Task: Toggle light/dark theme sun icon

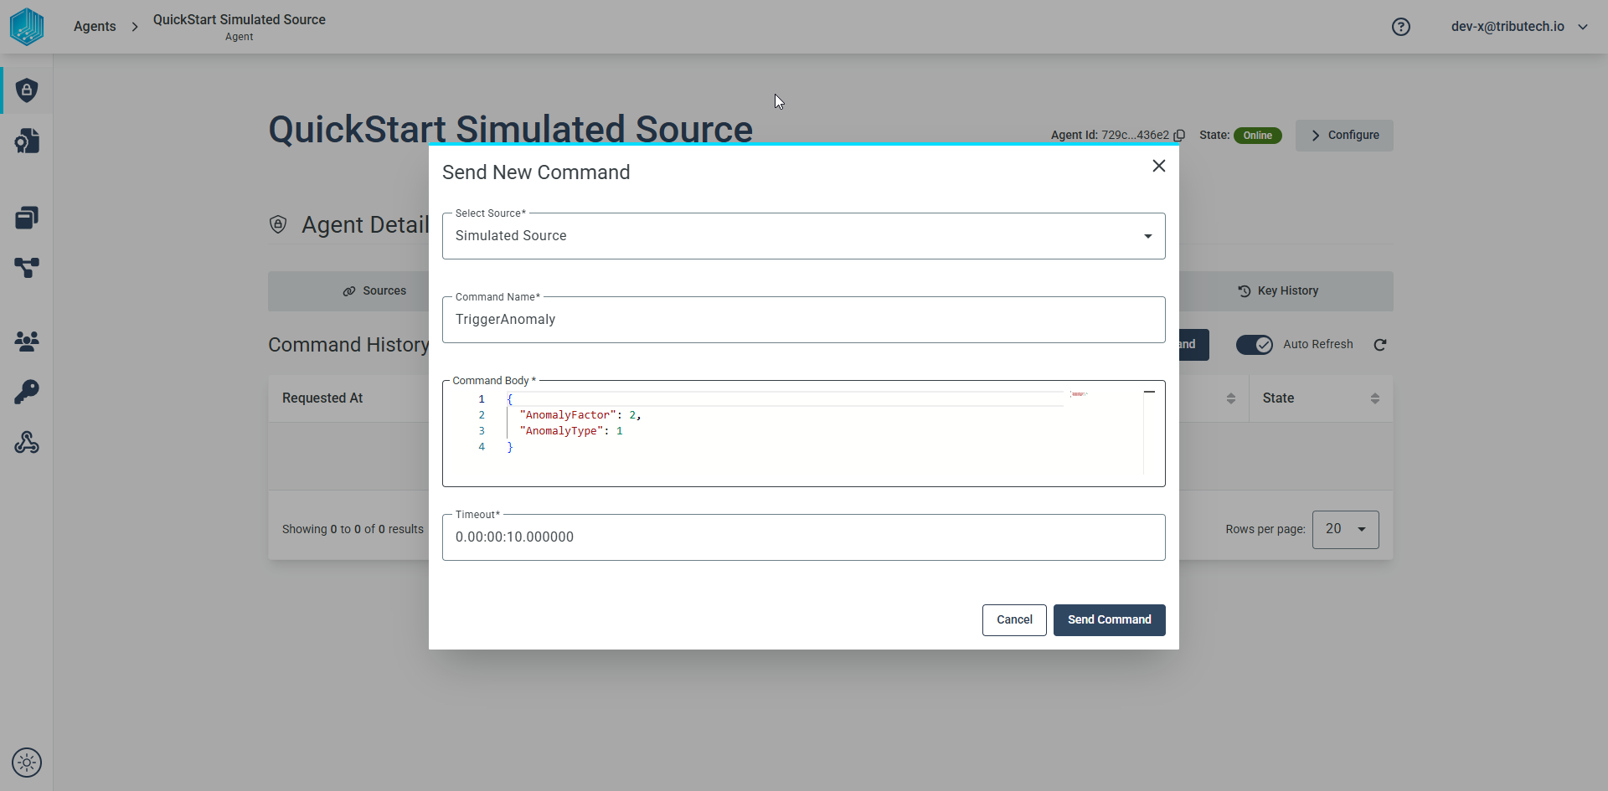Action: (27, 763)
